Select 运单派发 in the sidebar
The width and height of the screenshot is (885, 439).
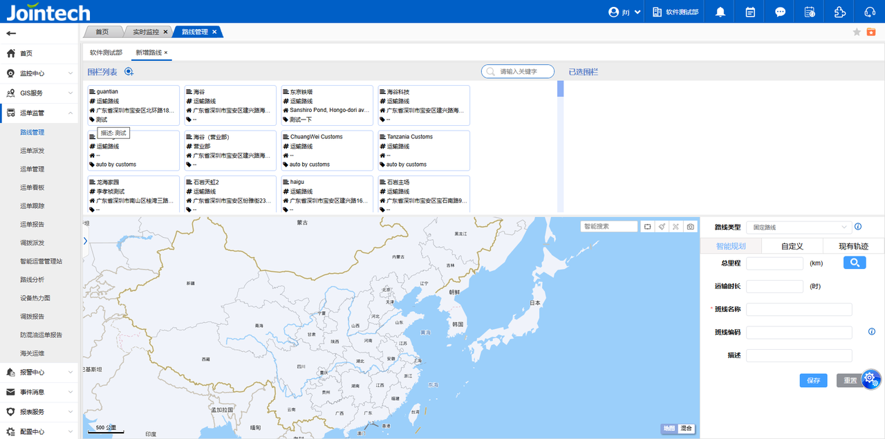point(32,151)
